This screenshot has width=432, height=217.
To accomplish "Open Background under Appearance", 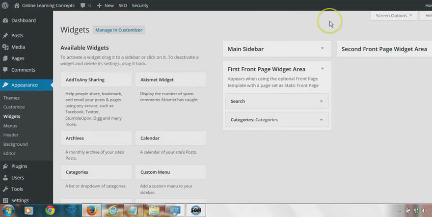I will (x=15, y=144).
